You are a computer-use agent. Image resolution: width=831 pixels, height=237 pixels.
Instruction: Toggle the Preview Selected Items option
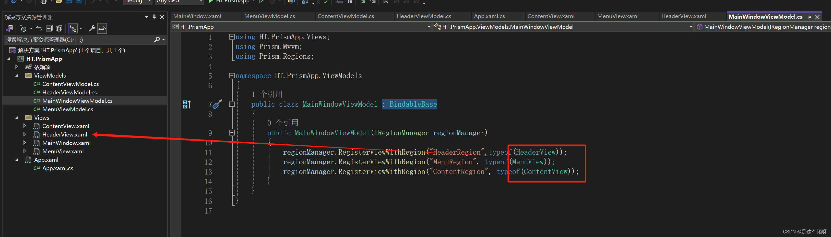click(x=102, y=28)
